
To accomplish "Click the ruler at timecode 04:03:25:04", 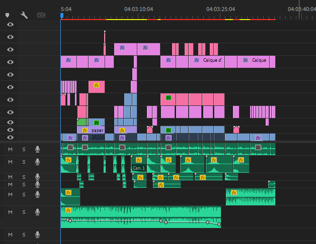I will coord(220,9).
